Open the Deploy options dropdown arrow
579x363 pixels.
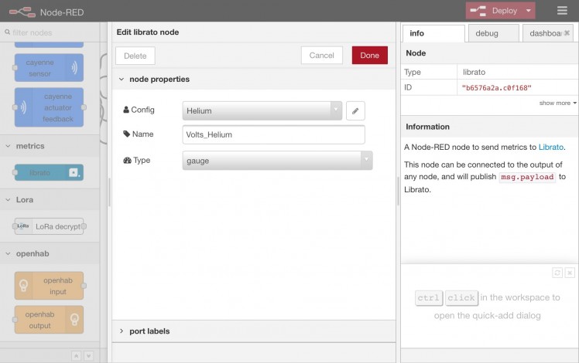[x=529, y=11]
